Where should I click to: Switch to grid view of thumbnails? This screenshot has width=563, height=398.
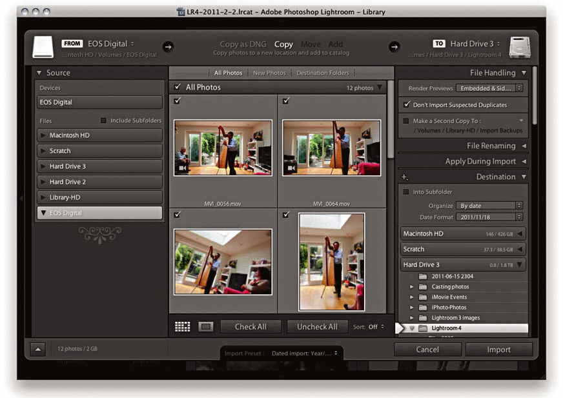(183, 326)
